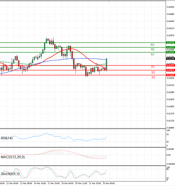Click the 0.63410 price tag
This screenshot has height=186, width=175.
[x=171, y=52]
